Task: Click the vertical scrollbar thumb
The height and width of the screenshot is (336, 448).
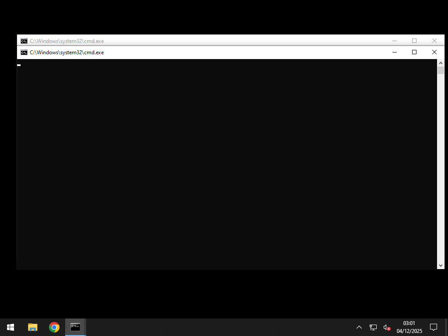Action: (441, 70)
